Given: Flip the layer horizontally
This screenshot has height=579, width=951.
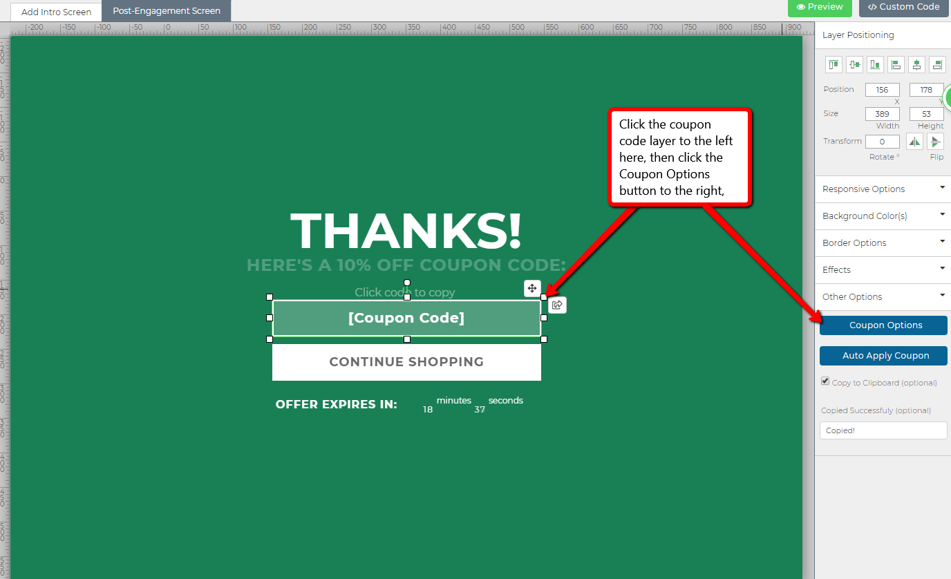Looking at the screenshot, I should click(914, 142).
